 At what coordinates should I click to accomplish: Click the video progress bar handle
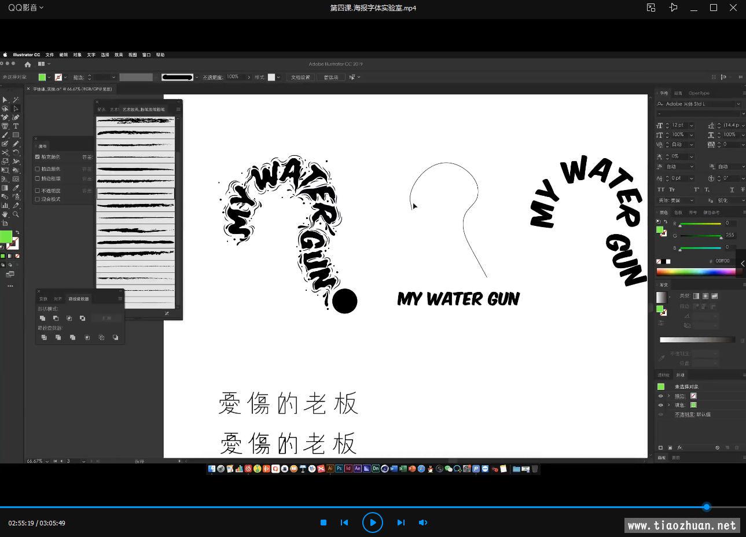[x=707, y=507]
